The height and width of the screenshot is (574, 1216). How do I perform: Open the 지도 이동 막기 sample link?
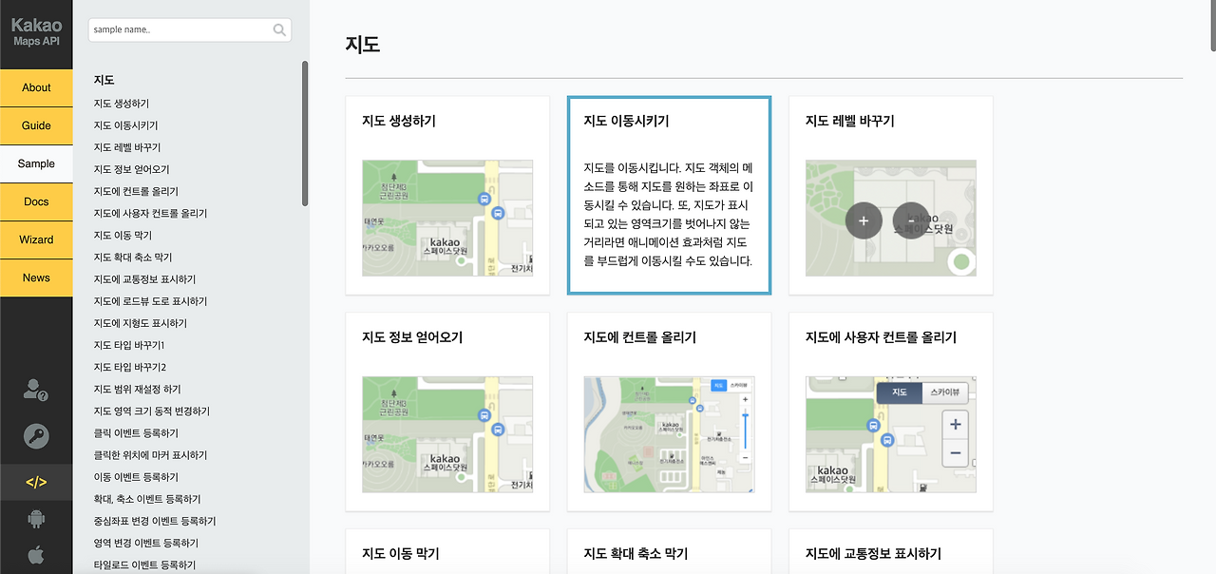point(116,235)
